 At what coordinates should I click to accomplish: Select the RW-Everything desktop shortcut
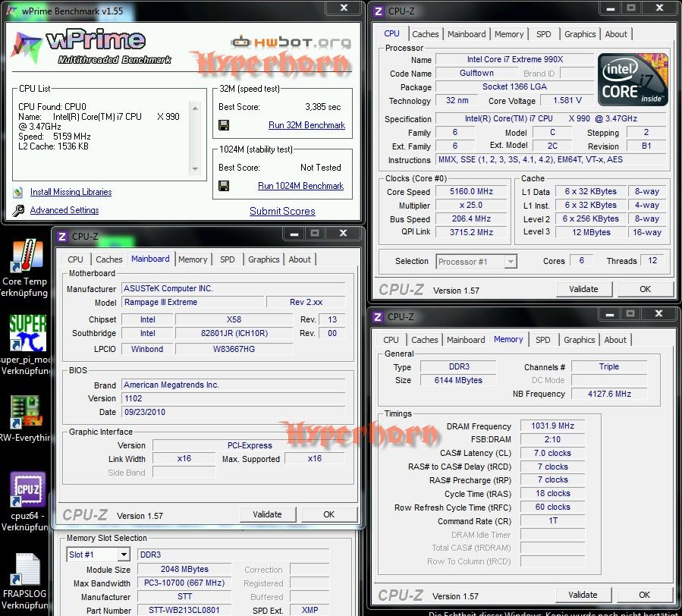tap(25, 419)
